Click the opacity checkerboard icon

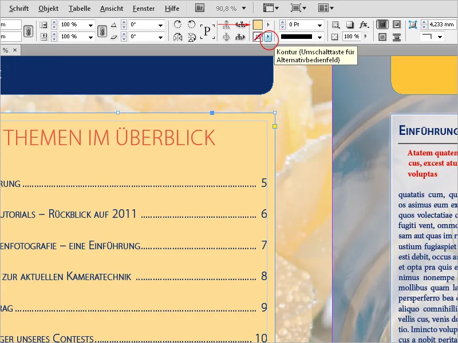[x=335, y=37]
